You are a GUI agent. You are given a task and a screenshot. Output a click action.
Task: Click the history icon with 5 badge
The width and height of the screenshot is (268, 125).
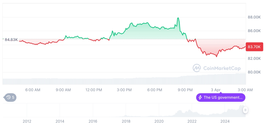point(11,97)
